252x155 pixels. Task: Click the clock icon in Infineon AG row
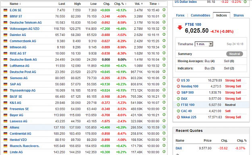tap(164, 47)
